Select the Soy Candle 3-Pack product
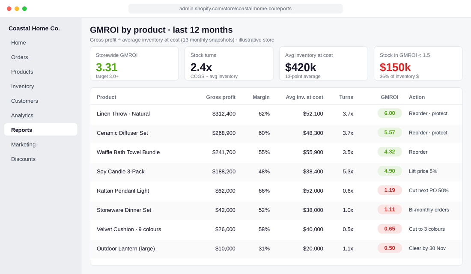This screenshot has width=471, height=274. 120,171
